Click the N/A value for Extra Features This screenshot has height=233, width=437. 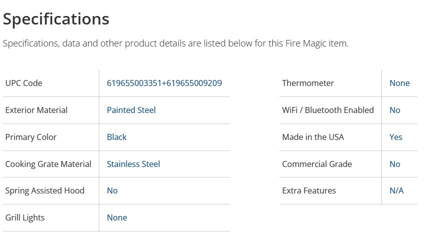click(x=396, y=190)
